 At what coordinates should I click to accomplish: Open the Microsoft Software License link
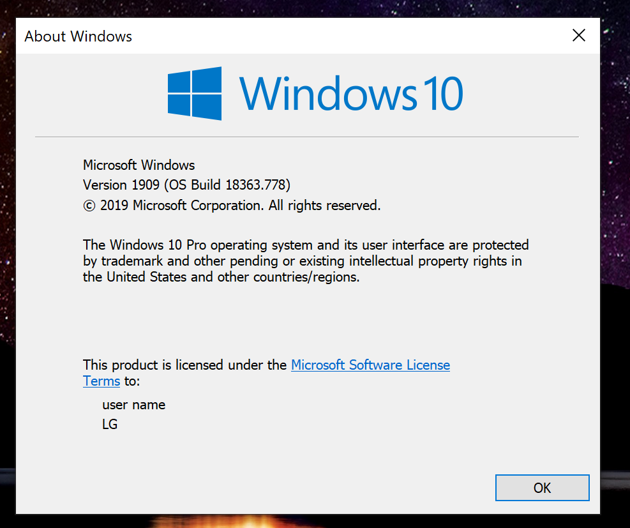370,365
